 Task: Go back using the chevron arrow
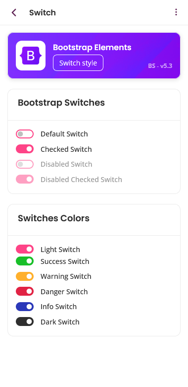pyautogui.click(x=14, y=12)
